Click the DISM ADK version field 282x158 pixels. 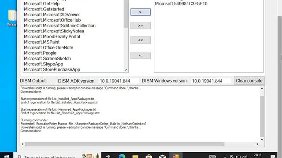(119, 81)
